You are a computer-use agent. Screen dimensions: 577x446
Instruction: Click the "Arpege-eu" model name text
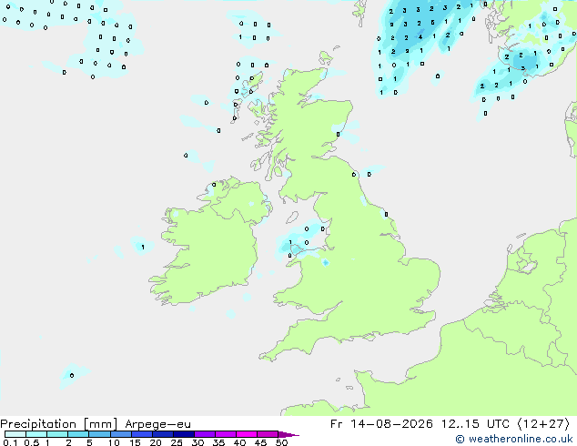coord(157,425)
